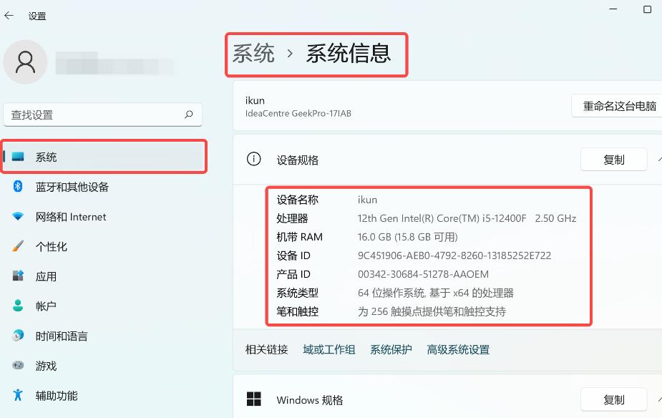
Task: Click the 64 位操作系统 system type value
Action: [x=436, y=293]
